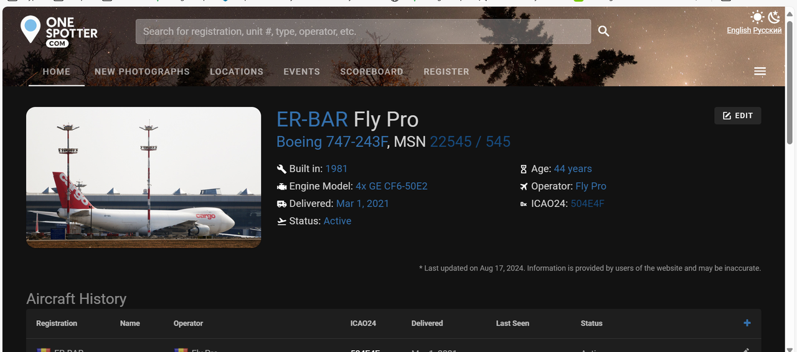The image size is (797, 352).
Task: Click the landing plane Status icon
Action: tap(281, 221)
